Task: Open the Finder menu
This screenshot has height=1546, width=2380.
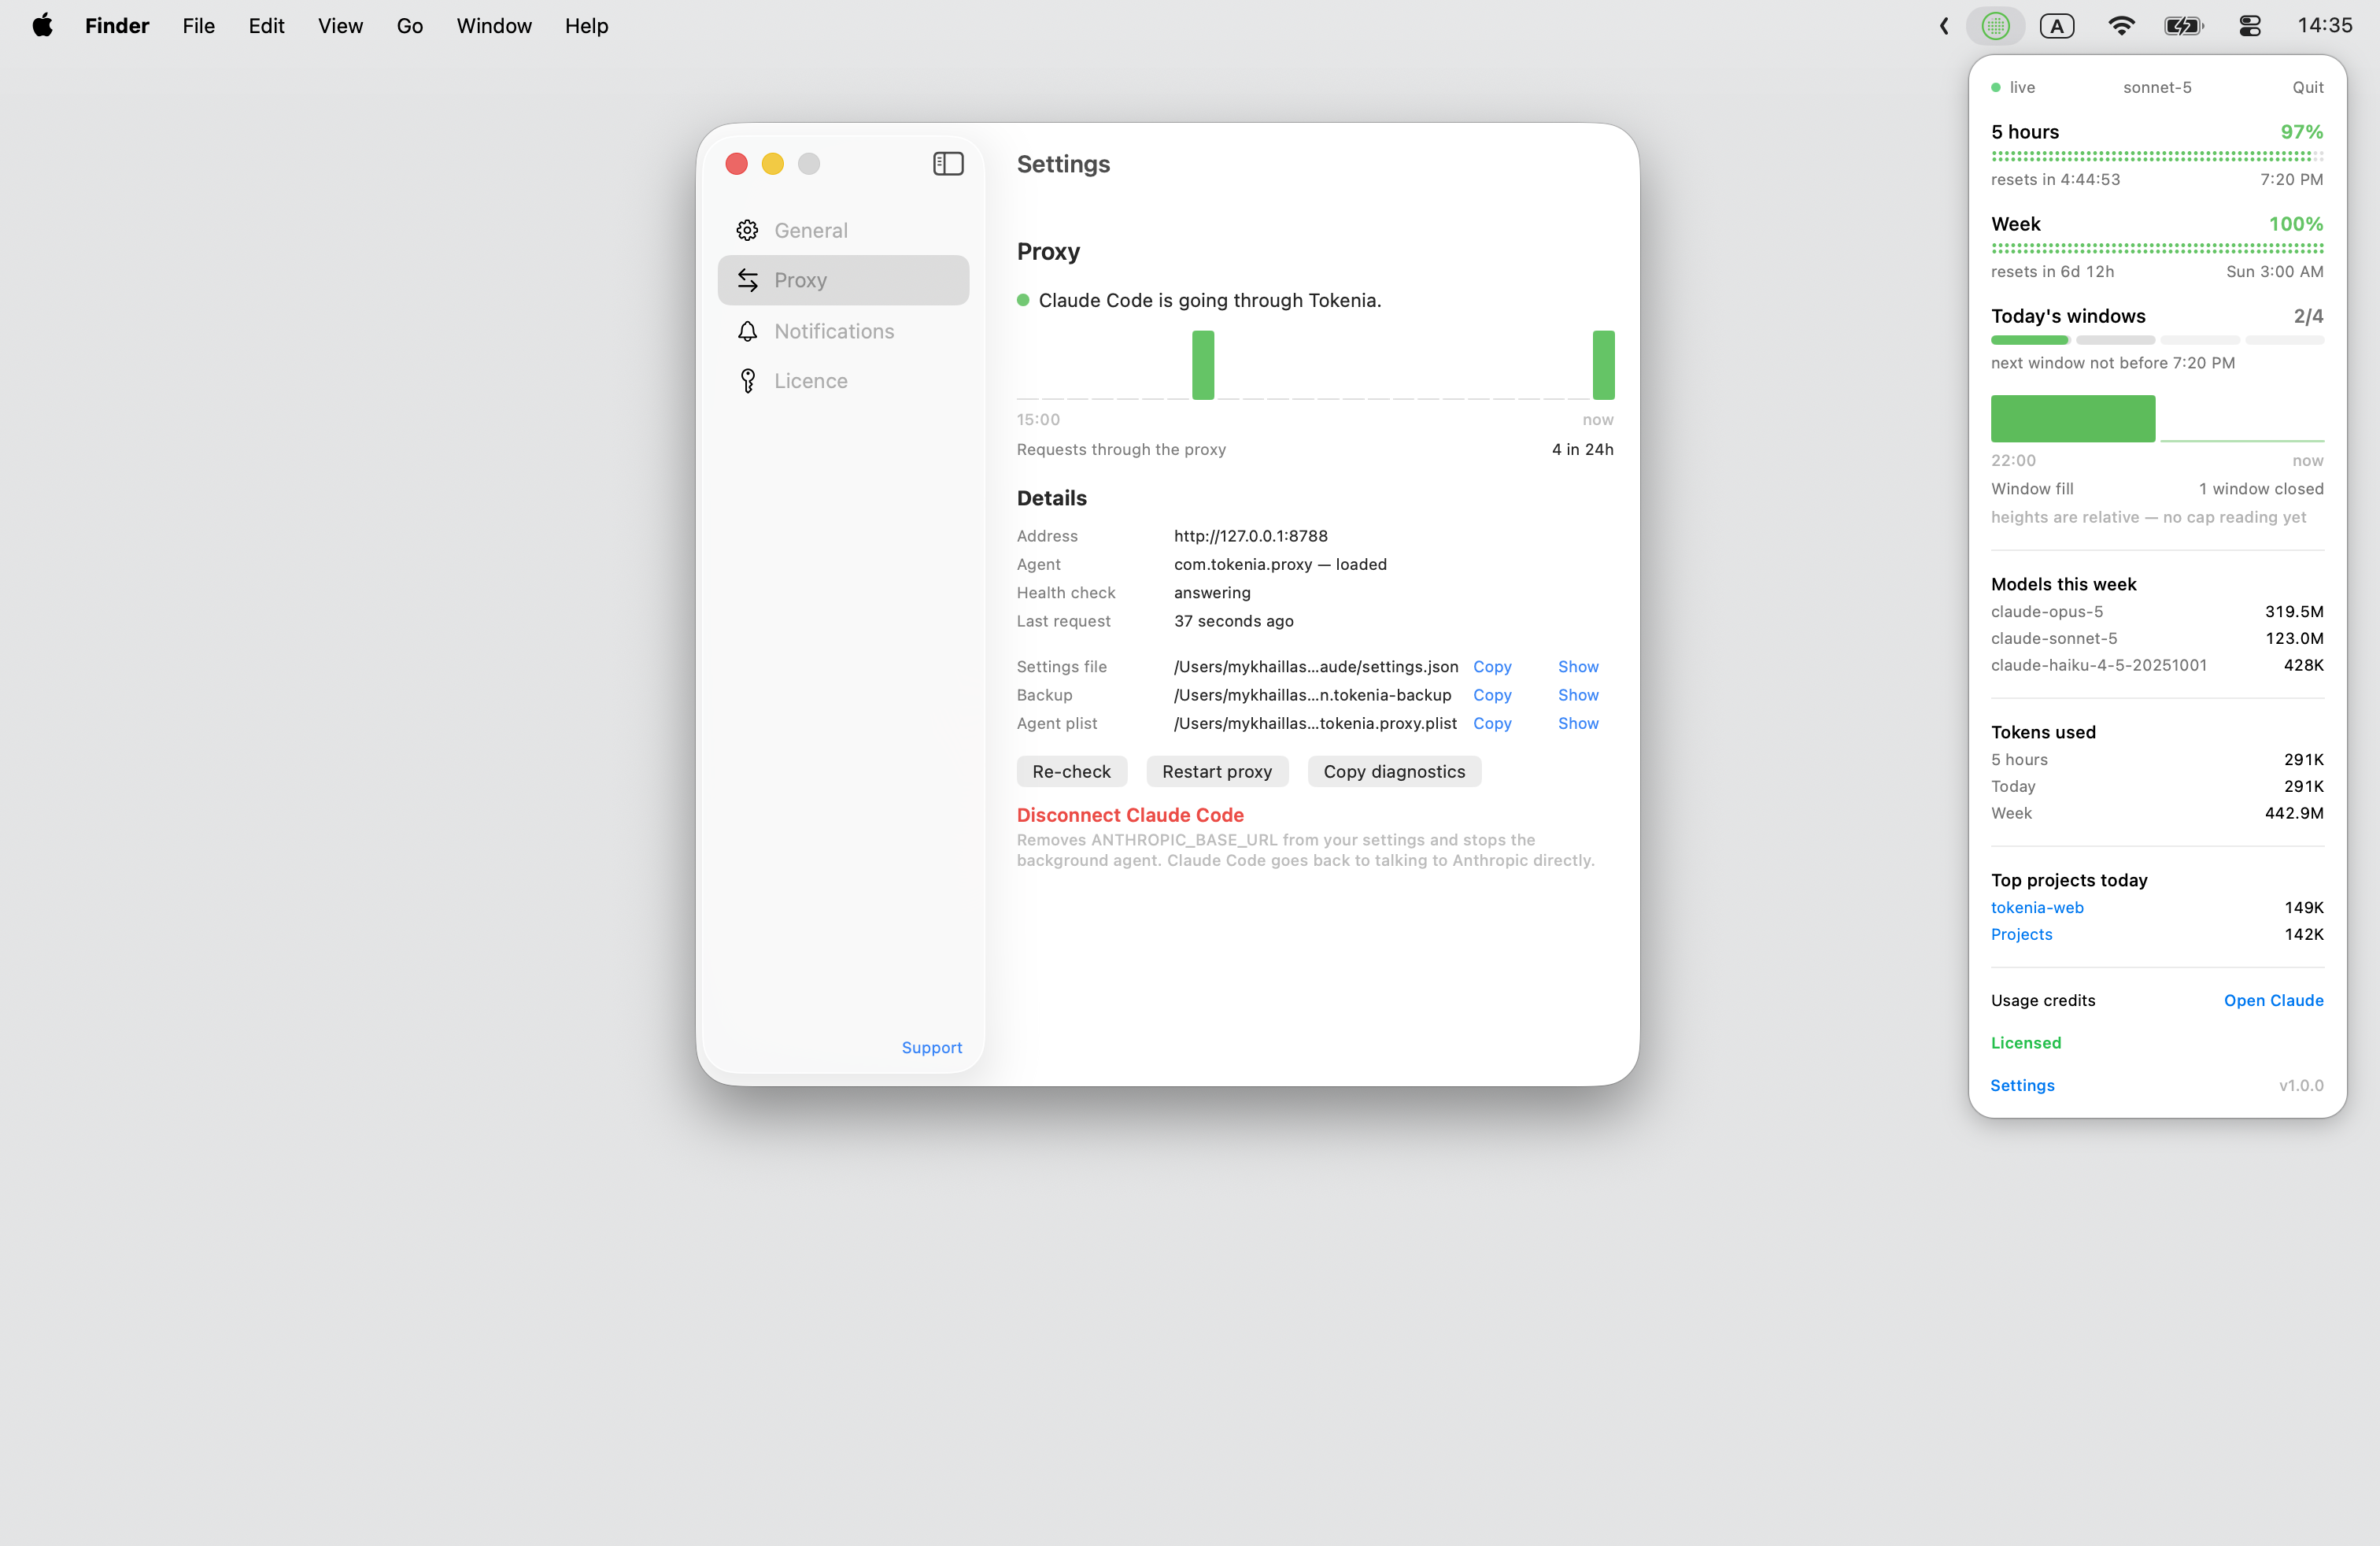Action: 117,26
